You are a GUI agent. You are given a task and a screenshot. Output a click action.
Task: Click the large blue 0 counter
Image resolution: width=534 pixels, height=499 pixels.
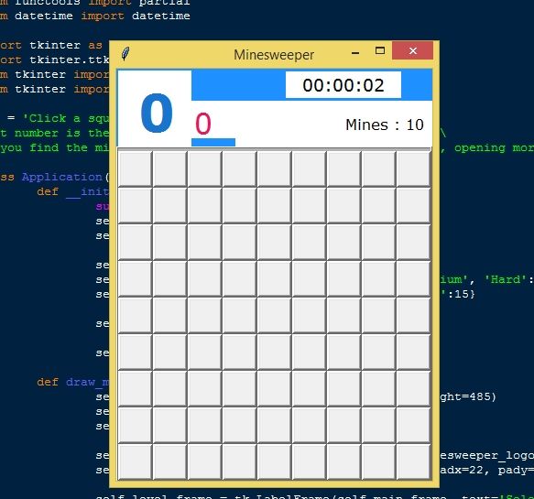tap(157, 113)
